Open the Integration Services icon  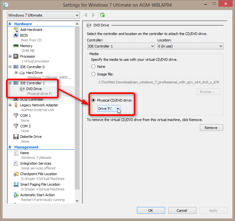pos(16,163)
